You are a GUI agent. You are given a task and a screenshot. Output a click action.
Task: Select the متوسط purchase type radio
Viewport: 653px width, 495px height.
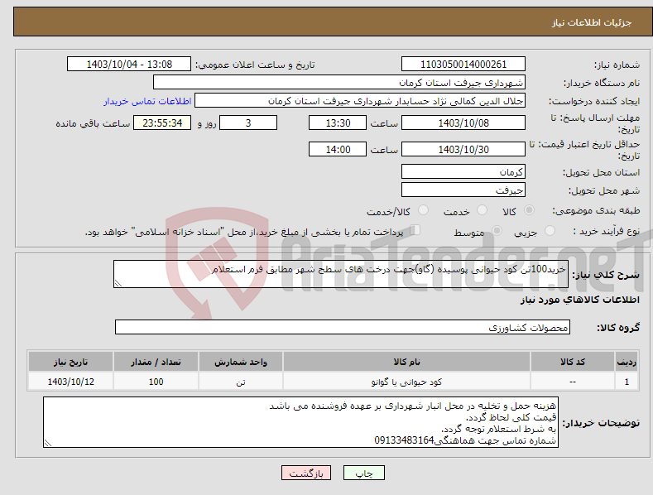pyautogui.click(x=497, y=230)
